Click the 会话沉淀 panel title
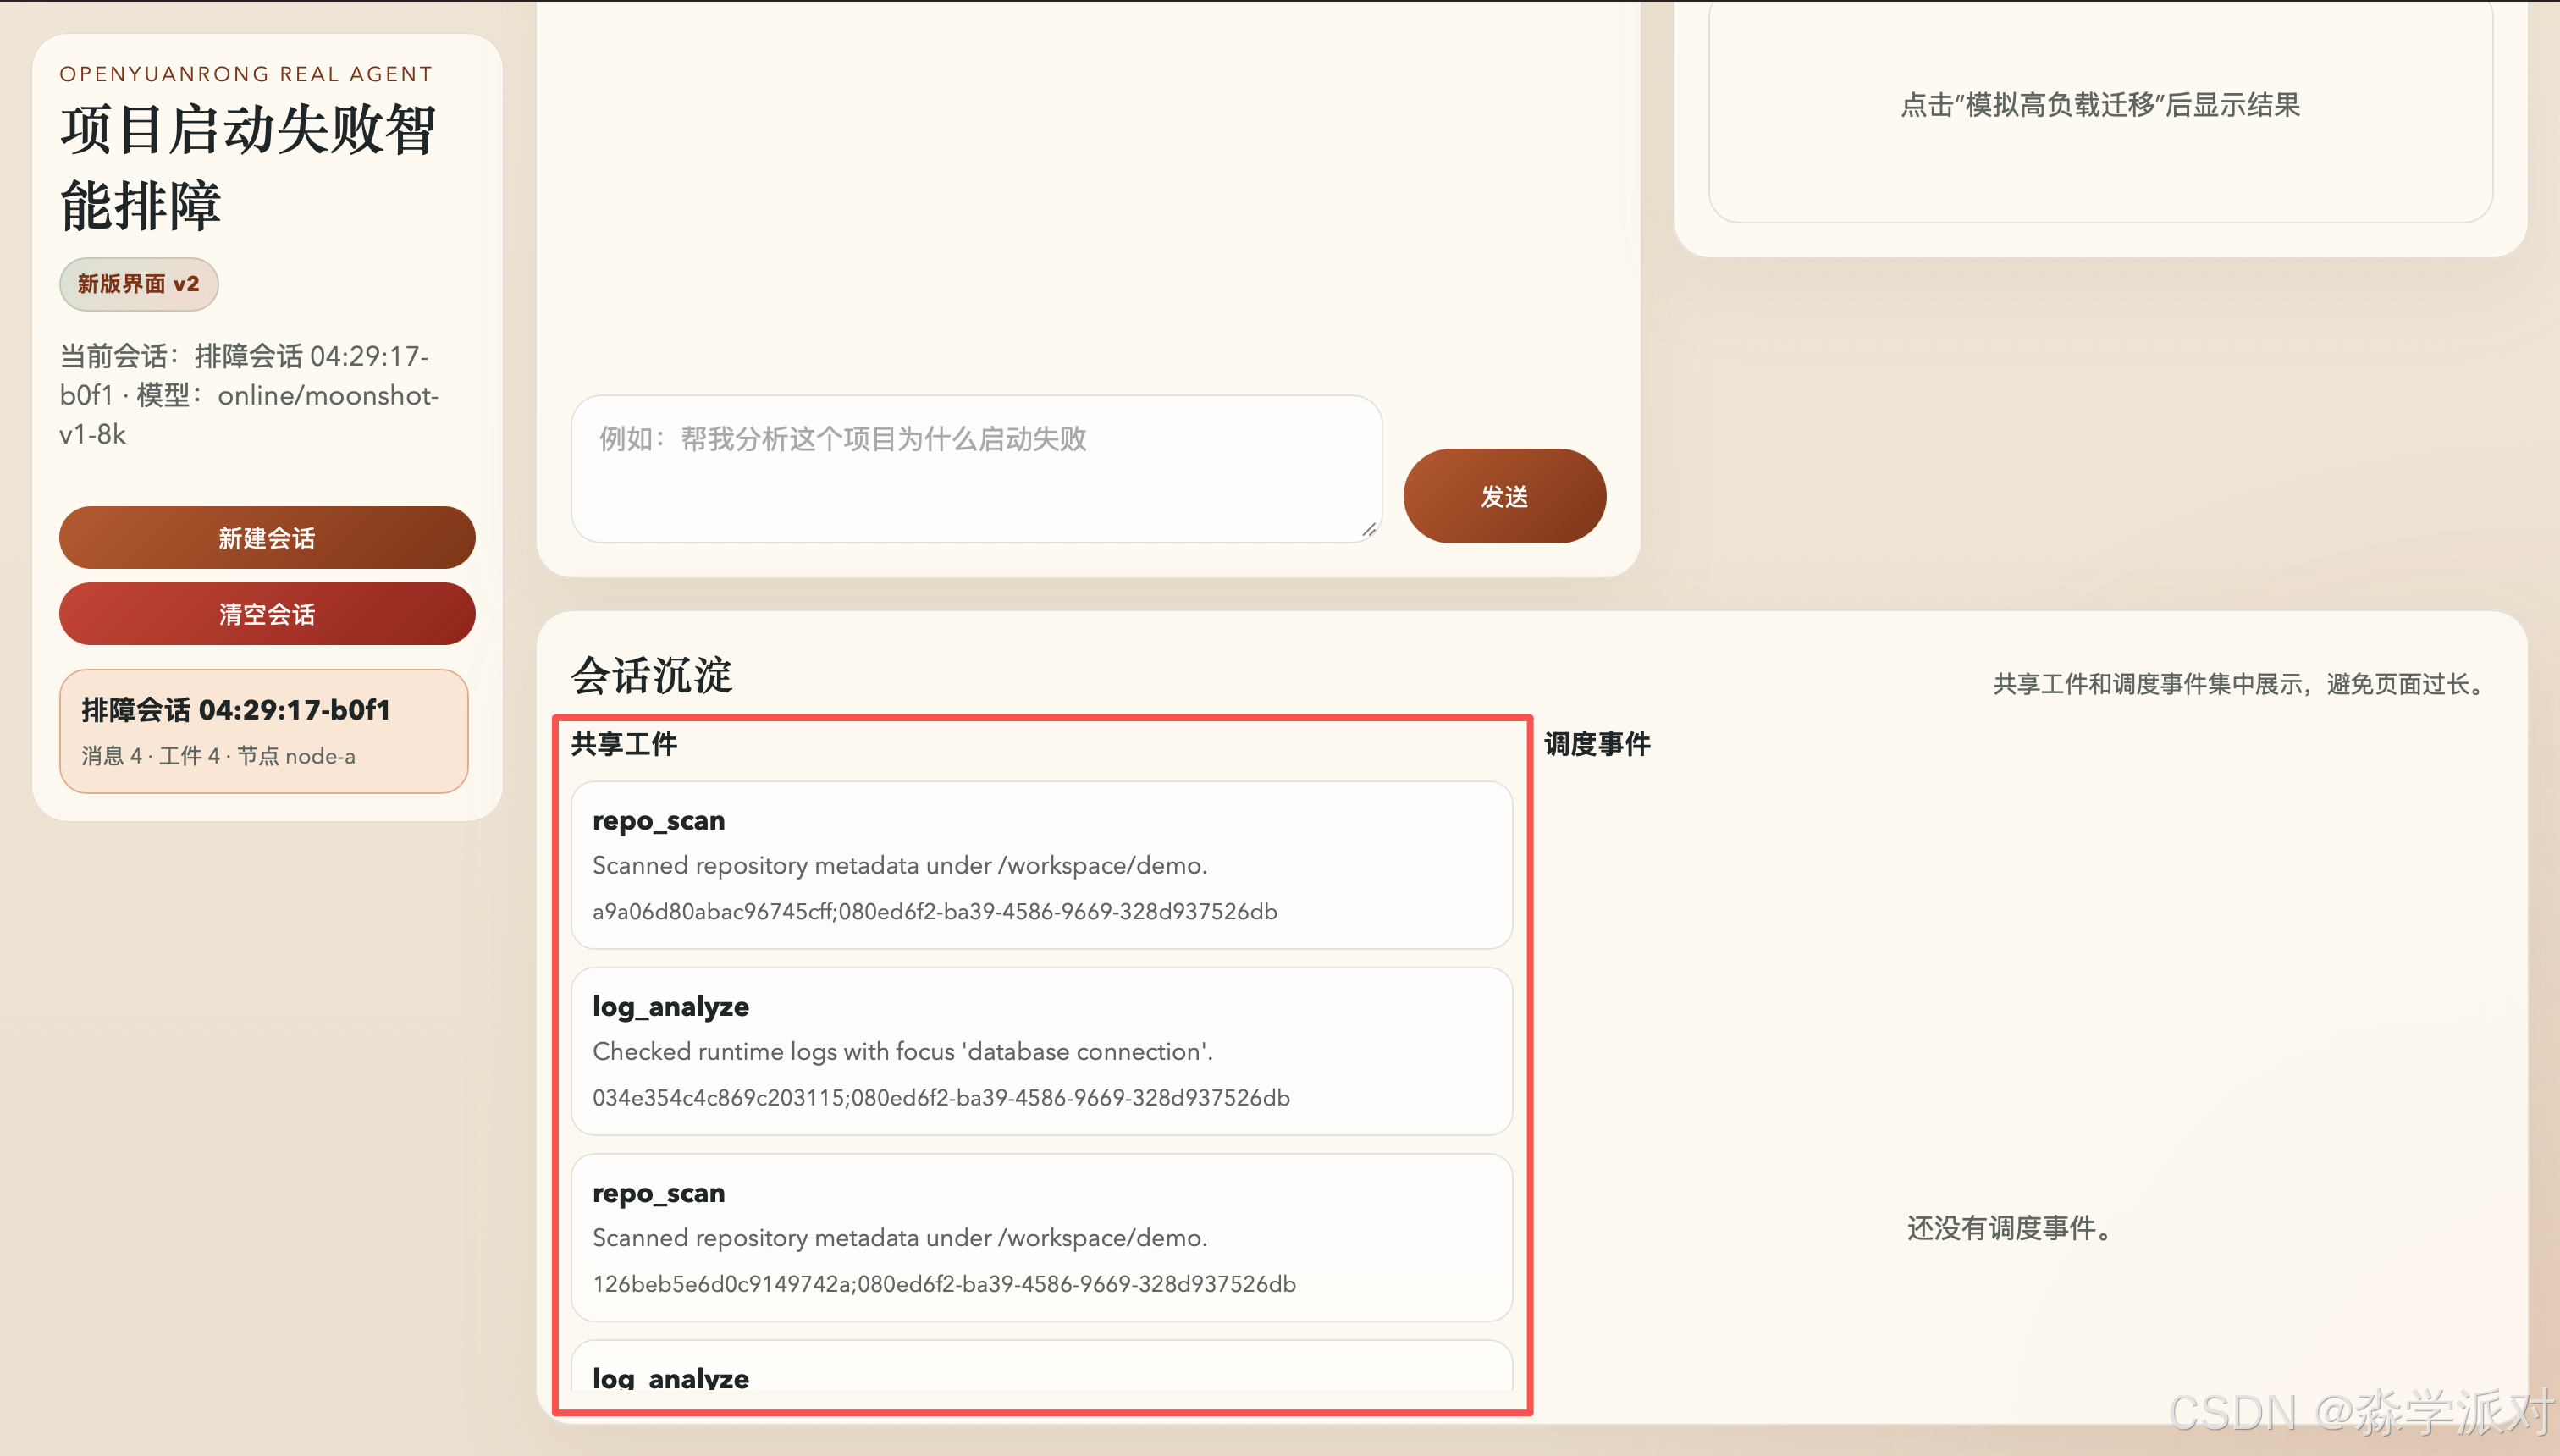The width and height of the screenshot is (2560, 1456). coord(652,676)
